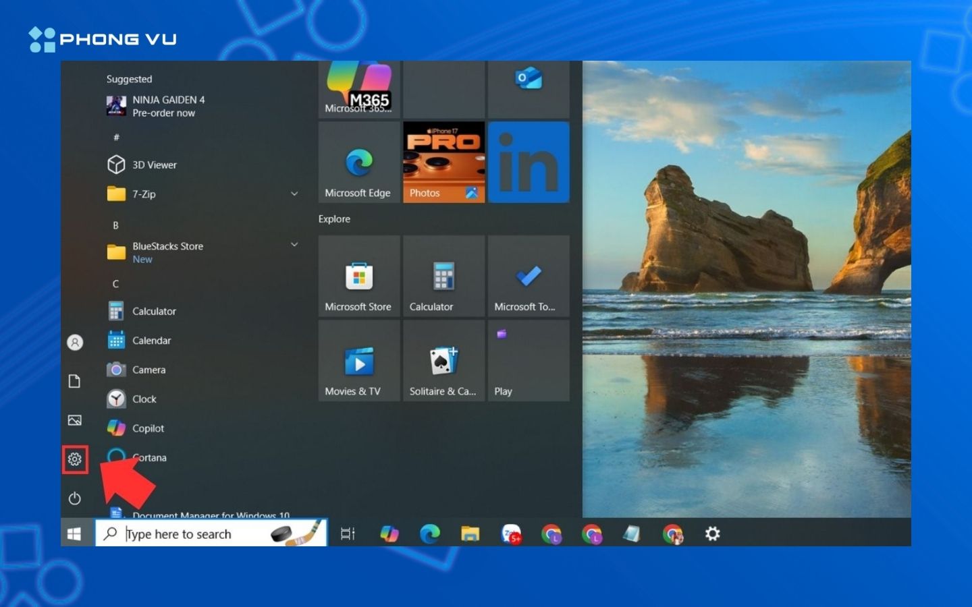Open the Clock app from the list
The height and width of the screenshot is (607, 972).
(x=144, y=399)
